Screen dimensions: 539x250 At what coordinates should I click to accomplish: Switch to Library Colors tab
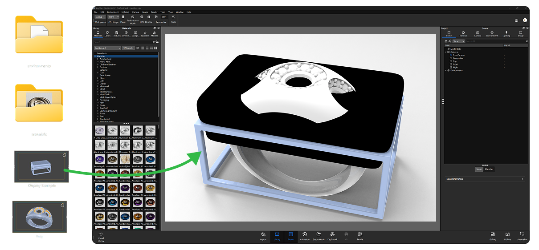[x=107, y=34]
